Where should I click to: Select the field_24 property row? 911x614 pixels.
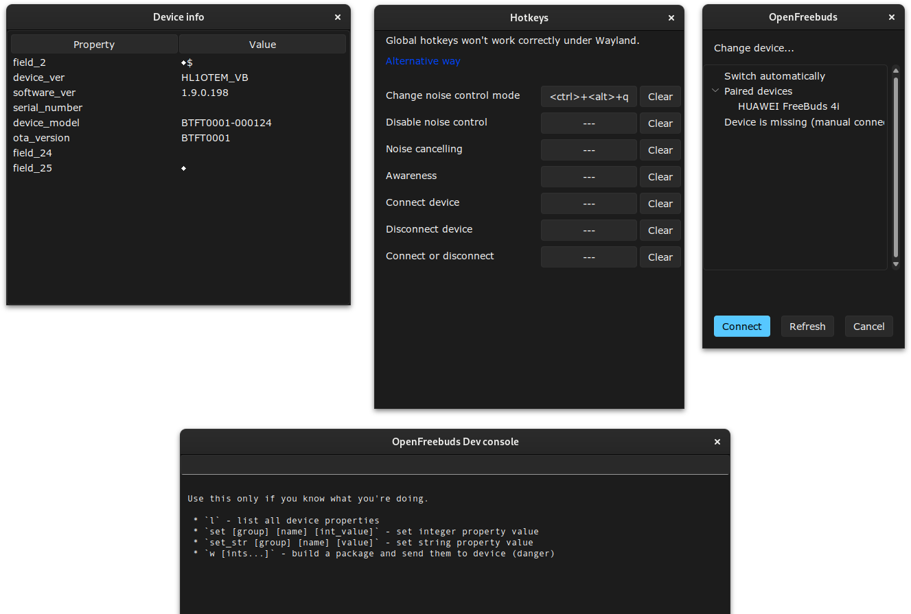point(178,153)
